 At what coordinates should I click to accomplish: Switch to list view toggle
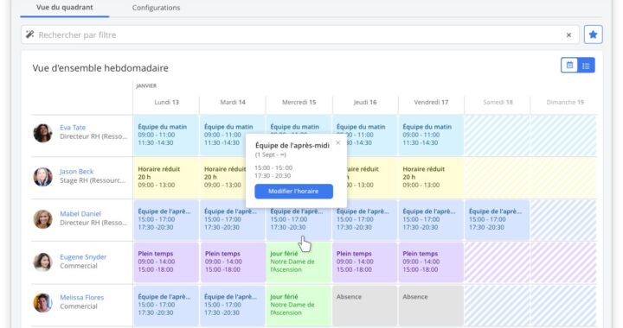point(586,66)
